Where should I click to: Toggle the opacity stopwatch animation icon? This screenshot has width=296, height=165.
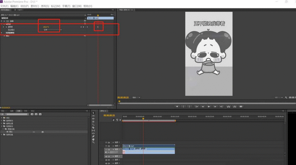click(x=6, y=27)
